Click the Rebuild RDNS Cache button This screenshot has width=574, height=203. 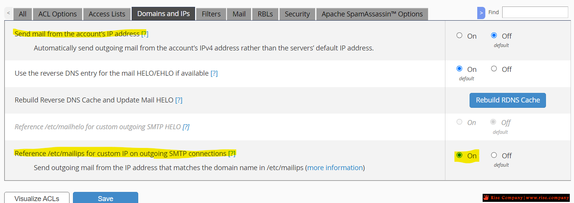508,100
